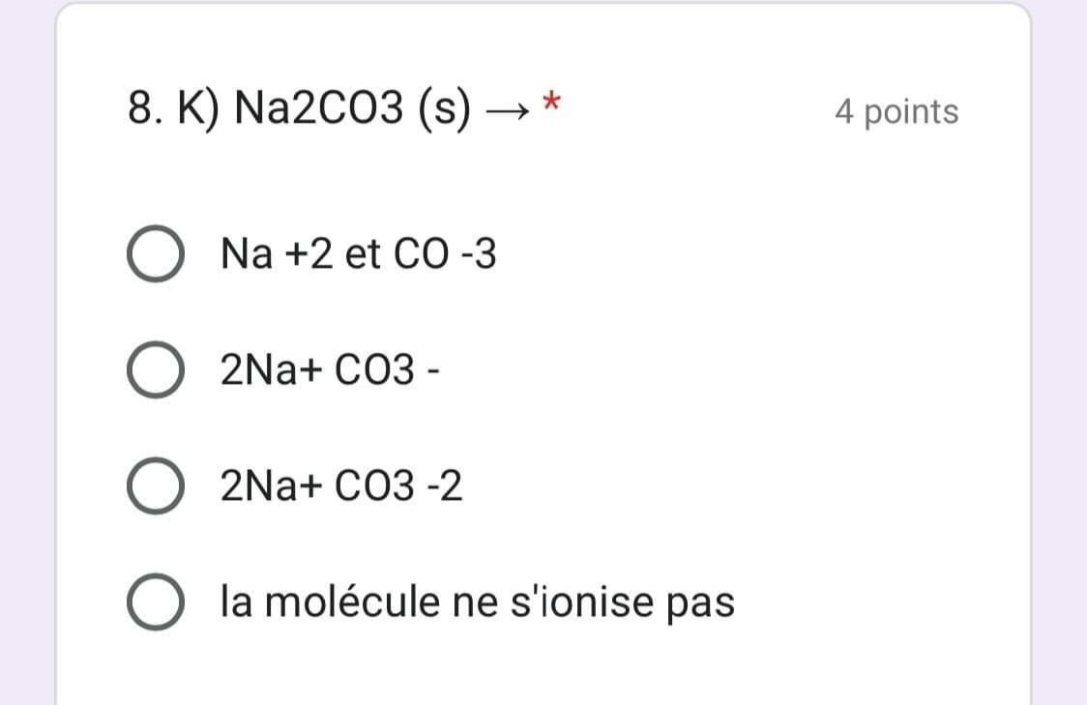
Task: Click the lavender background right of the card
Action: click(1059, 387)
